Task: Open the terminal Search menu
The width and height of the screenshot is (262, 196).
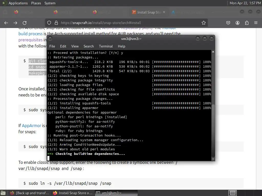Action: click(x=89, y=46)
